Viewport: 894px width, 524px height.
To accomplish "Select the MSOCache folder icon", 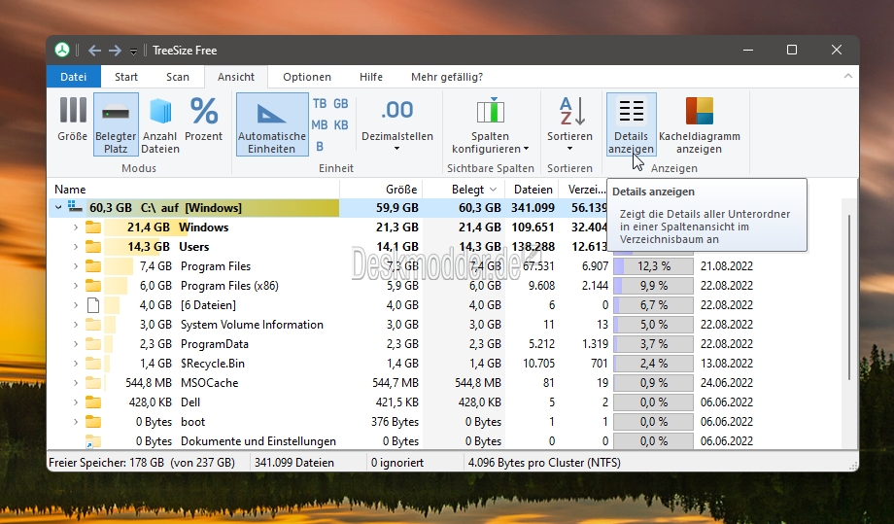I will coord(93,383).
